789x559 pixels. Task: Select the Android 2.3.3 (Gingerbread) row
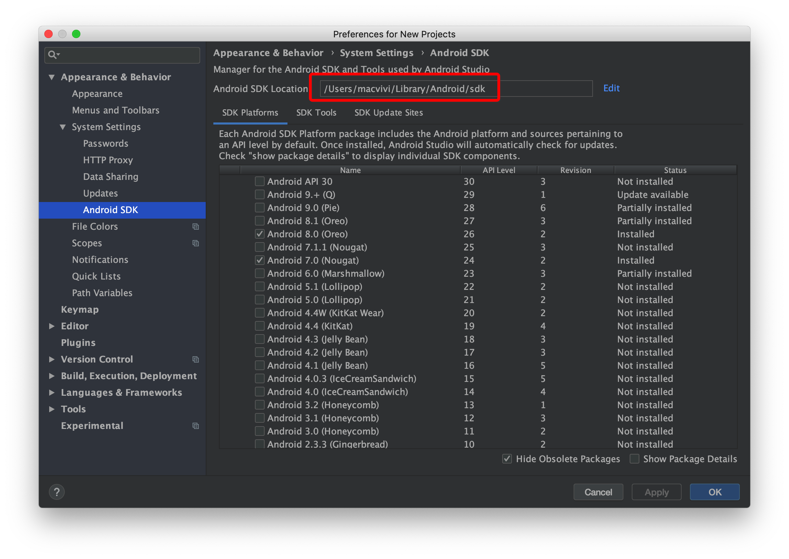click(x=478, y=444)
